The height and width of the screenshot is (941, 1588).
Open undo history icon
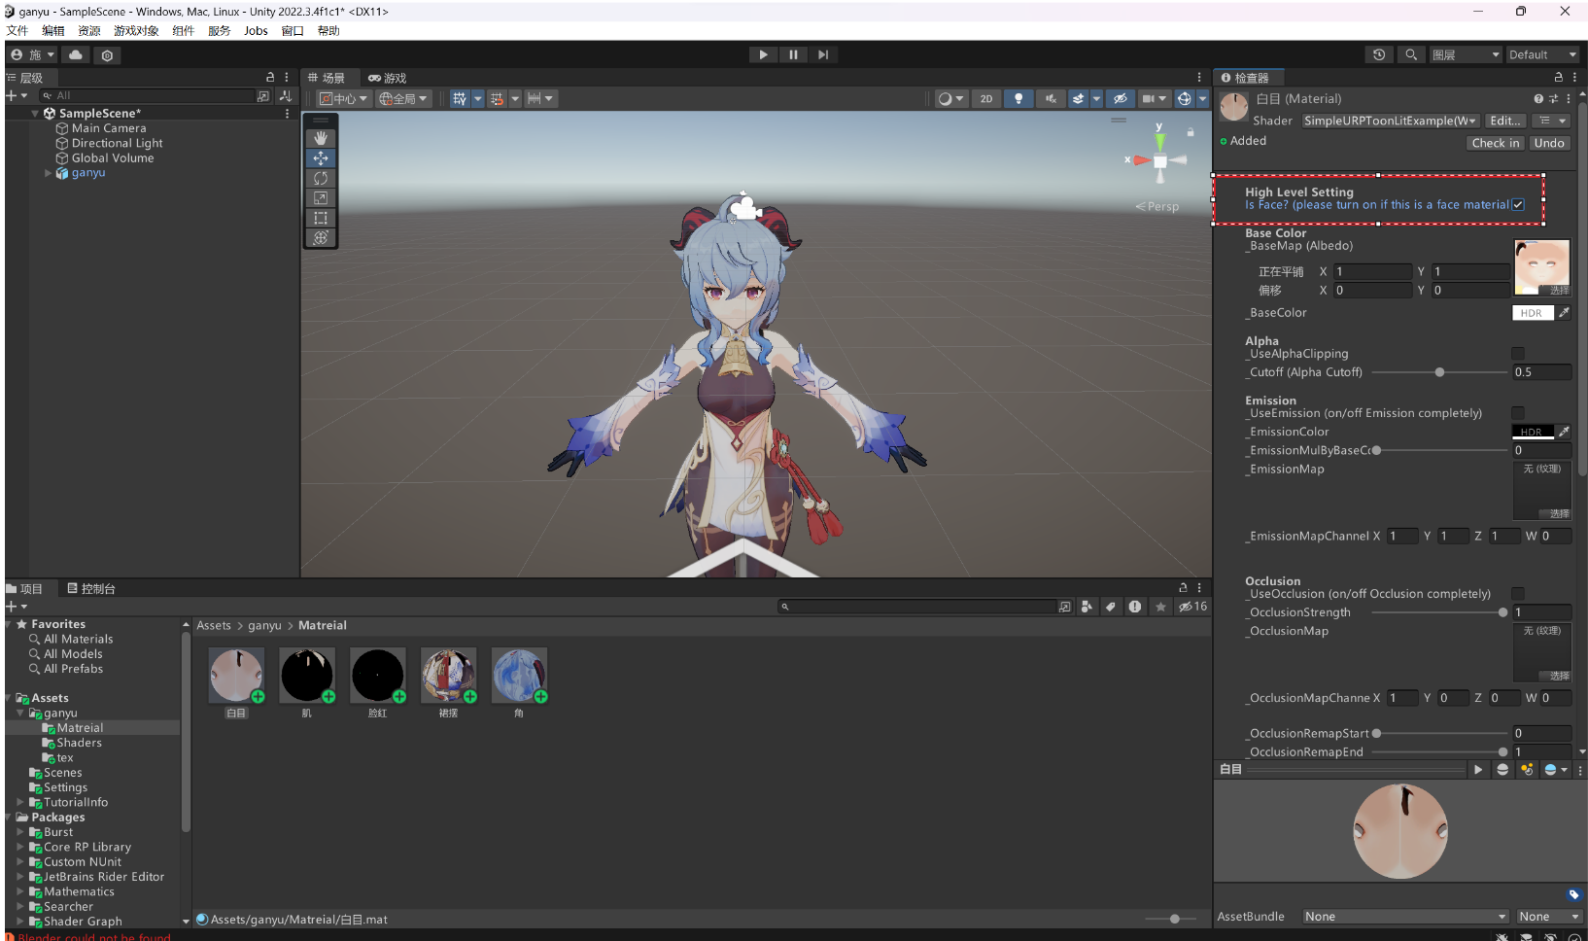click(1379, 54)
